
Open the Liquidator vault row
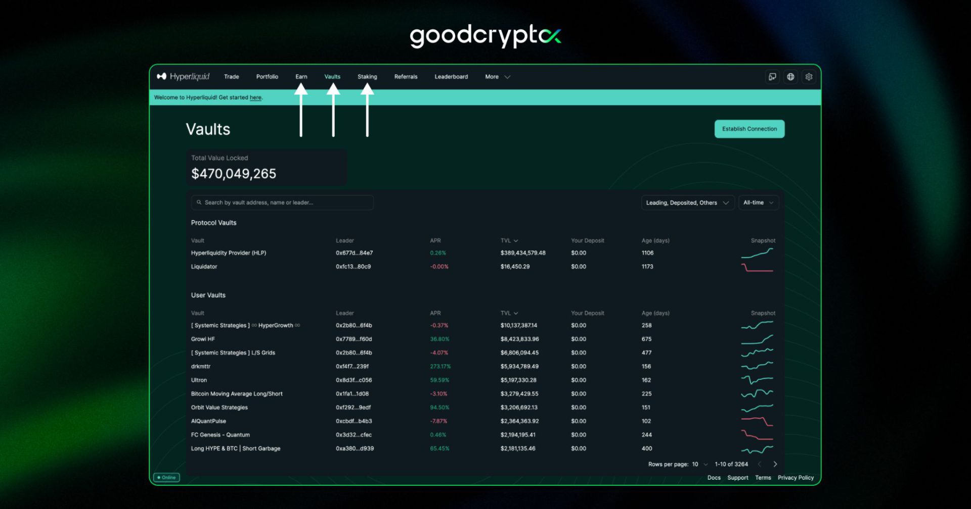pyautogui.click(x=204, y=267)
